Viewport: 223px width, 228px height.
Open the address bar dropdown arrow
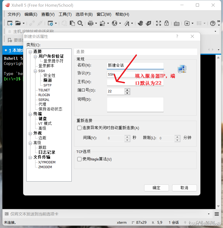click(x=215, y=31)
